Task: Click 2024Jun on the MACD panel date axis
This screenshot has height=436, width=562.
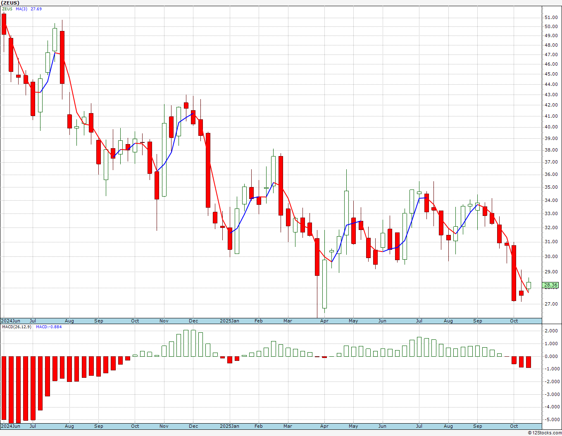Action: click(11, 426)
